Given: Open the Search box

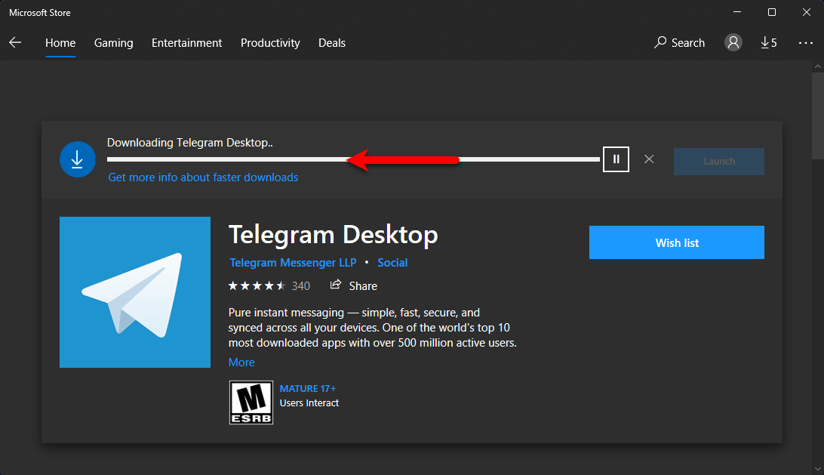Looking at the screenshot, I should point(679,42).
